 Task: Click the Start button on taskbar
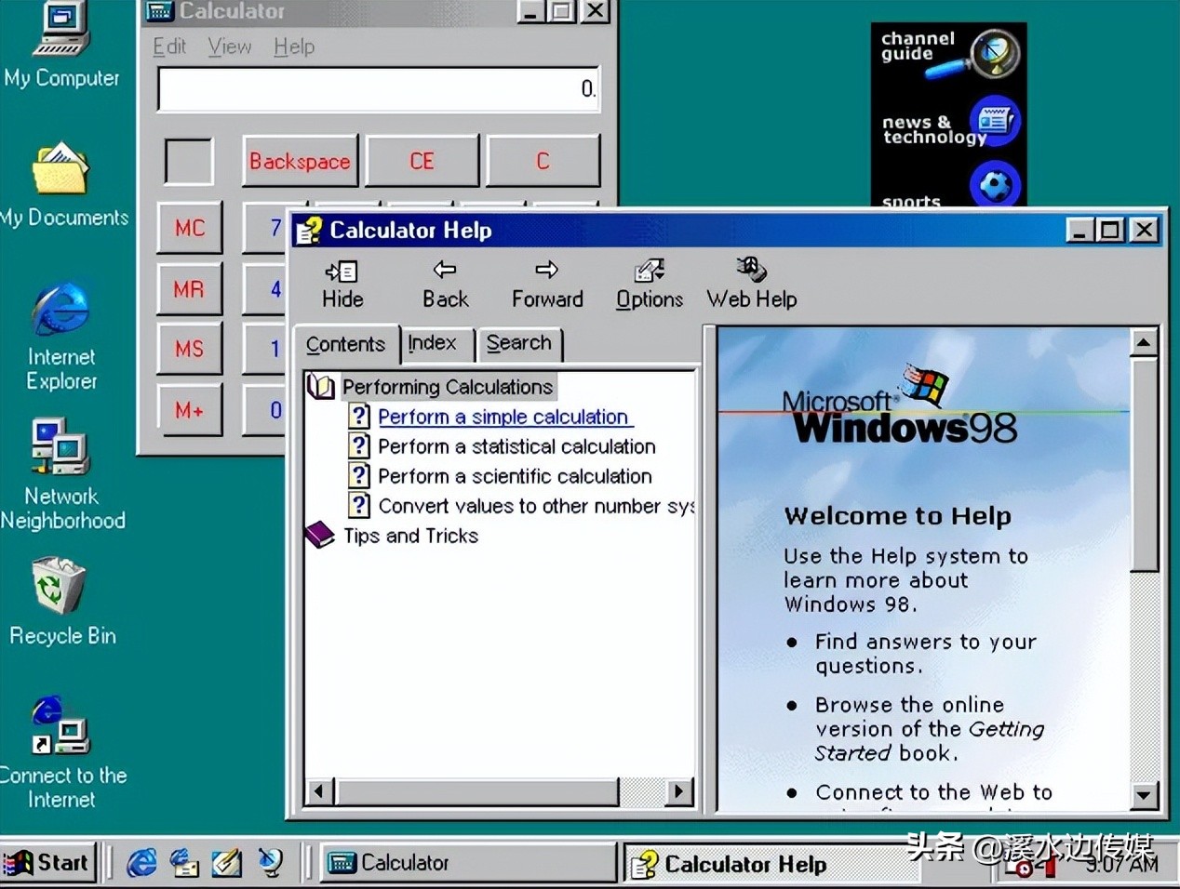(x=48, y=863)
